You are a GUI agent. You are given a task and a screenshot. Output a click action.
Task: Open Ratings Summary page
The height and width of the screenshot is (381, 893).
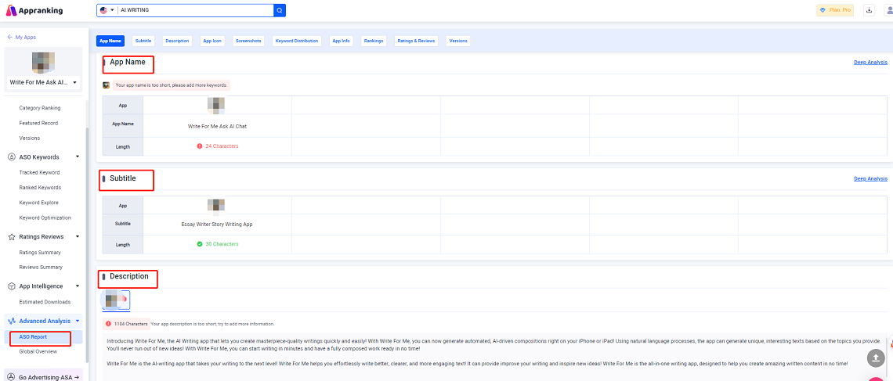[x=40, y=253]
